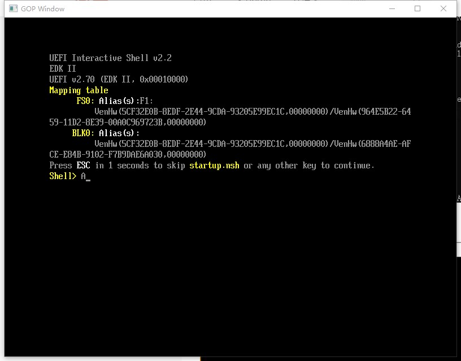Click the 'Alias(s):' text after BLK0
Screen dimensions: 461x361
[x=119, y=133]
